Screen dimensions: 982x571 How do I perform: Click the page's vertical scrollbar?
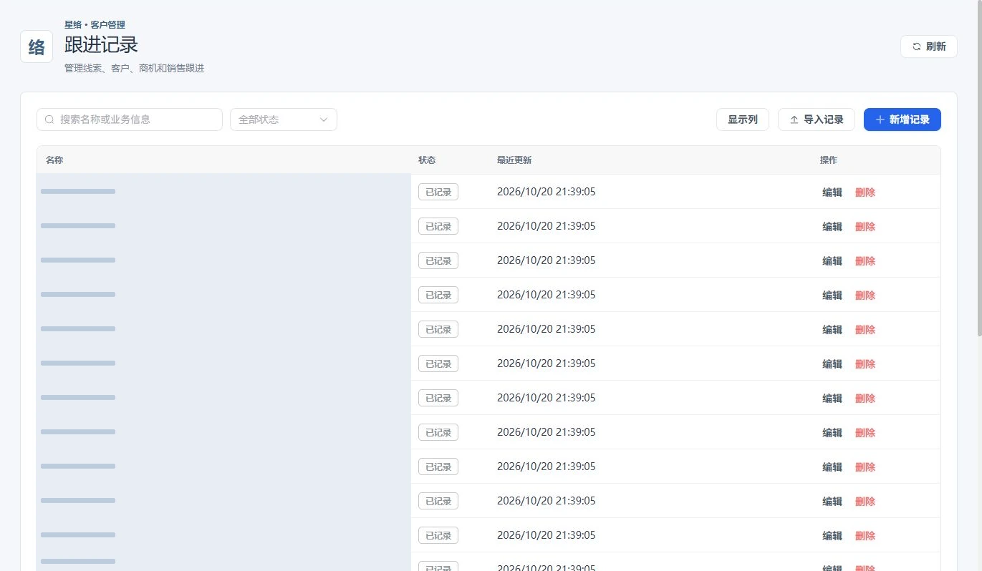[979, 168]
